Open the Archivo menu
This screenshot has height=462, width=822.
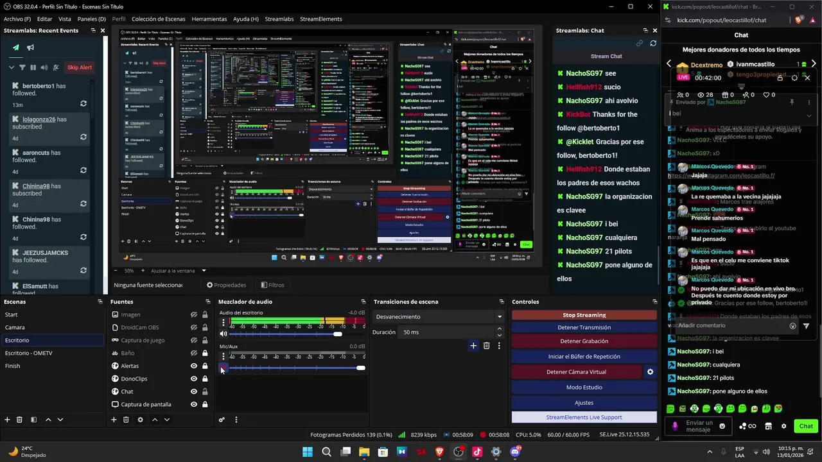coord(17,19)
